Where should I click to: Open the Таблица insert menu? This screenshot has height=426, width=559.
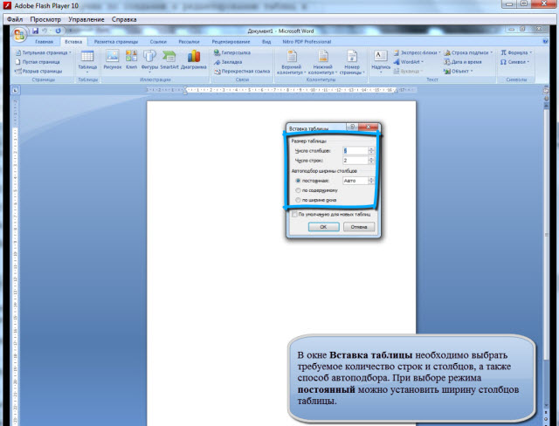[87, 61]
